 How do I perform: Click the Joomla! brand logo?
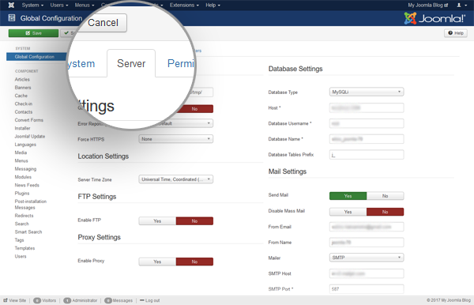pyautogui.click(x=434, y=18)
